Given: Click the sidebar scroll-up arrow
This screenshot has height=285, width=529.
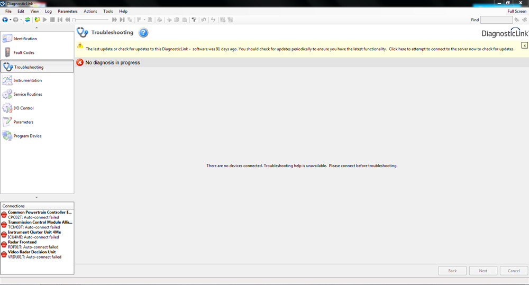Looking at the screenshot, I should click(x=37, y=28).
